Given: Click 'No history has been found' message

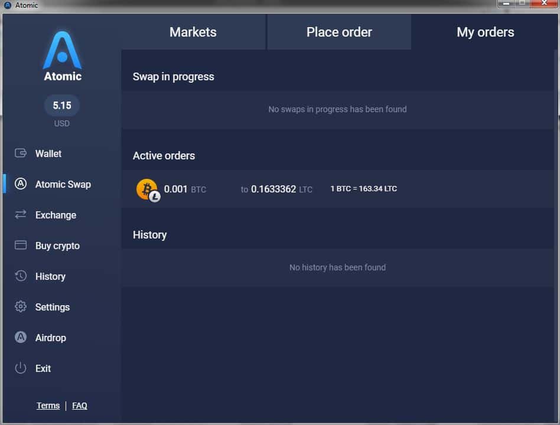Looking at the screenshot, I should tap(337, 267).
